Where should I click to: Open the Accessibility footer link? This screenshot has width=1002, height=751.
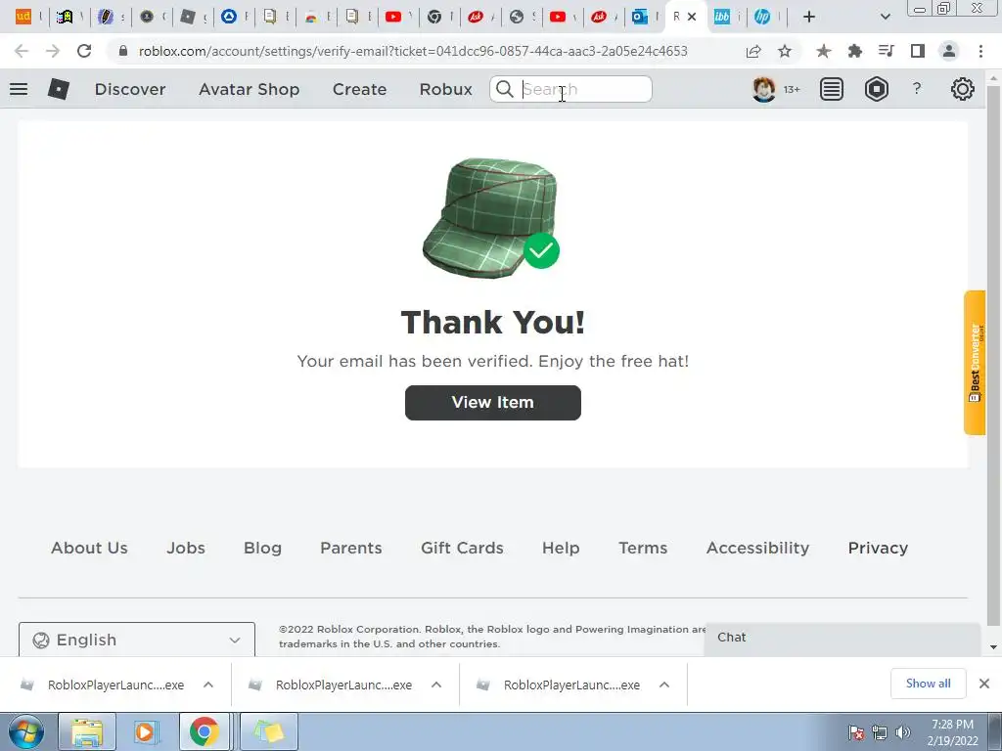pos(758,548)
